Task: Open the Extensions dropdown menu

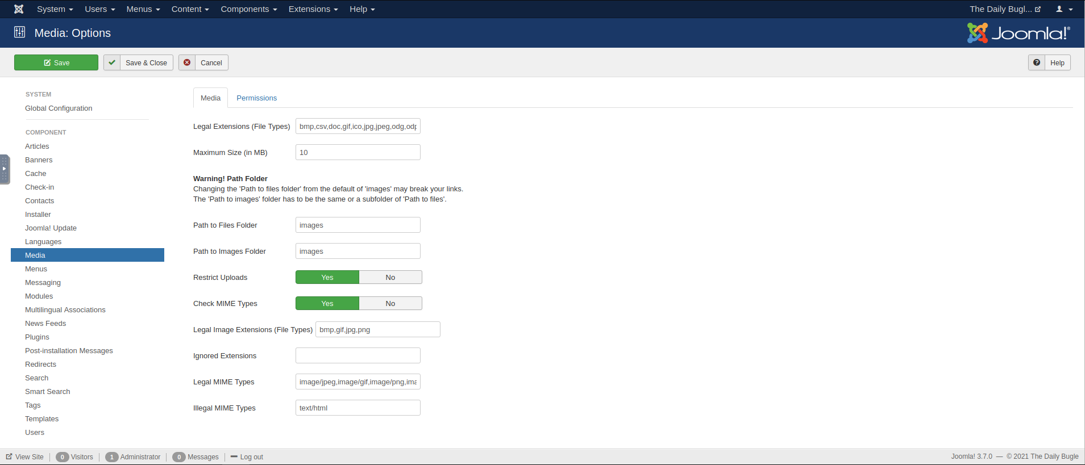Action: 313,9
